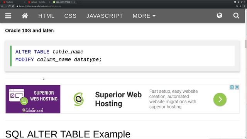Open the W3Schools hamburger menu
The height and width of the screenshot is (139, 247).
(8, 16)
